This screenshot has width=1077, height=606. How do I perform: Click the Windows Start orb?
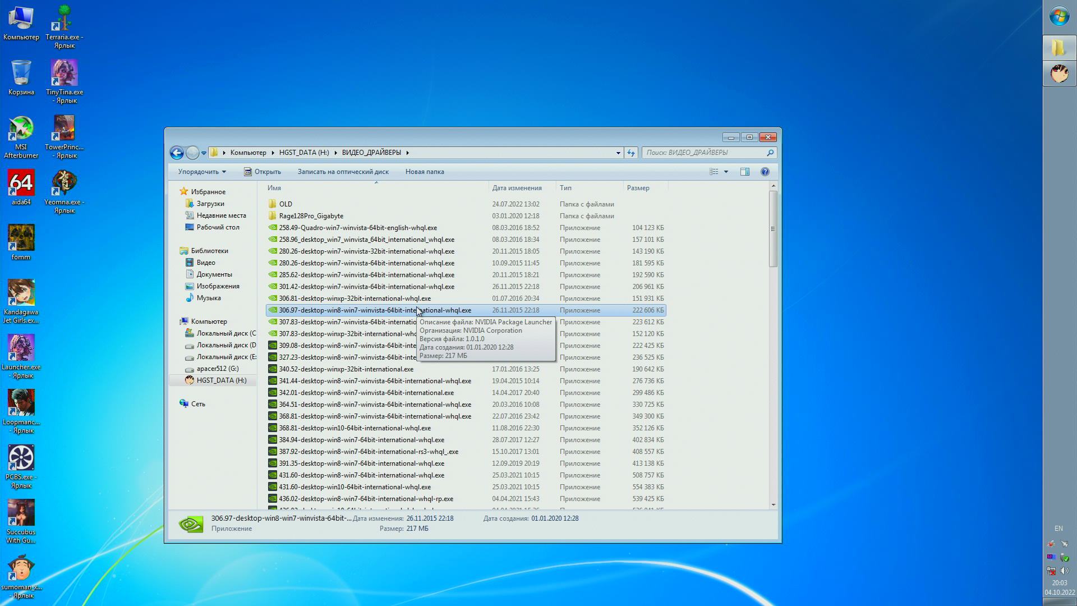click(1059, 16)
